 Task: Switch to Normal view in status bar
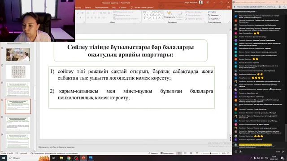[179, 153]
